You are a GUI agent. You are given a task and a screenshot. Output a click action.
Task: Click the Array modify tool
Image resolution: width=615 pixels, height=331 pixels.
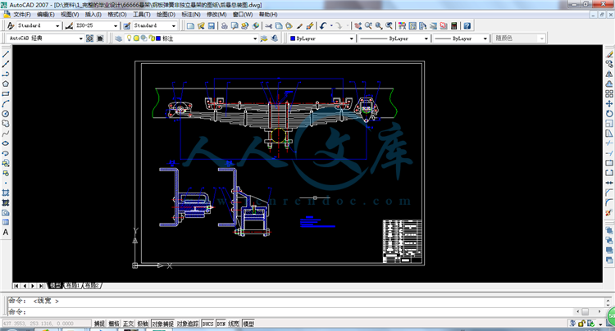point(609,94)
